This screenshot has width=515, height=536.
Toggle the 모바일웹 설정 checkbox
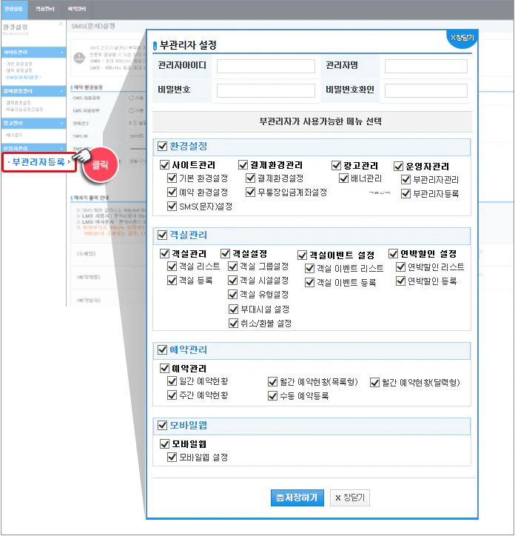[172, 457]
